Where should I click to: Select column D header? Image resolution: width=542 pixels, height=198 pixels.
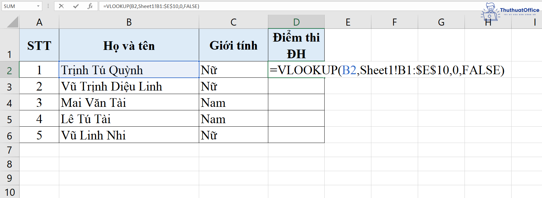click(296, 22)
